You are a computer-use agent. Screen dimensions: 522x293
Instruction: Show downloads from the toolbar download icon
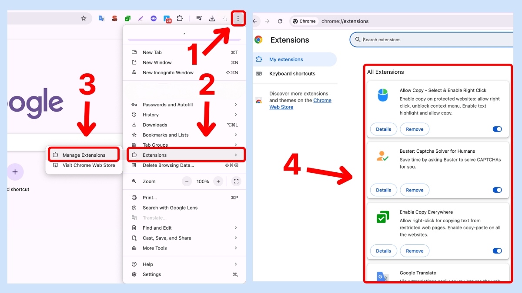point(212,18)
